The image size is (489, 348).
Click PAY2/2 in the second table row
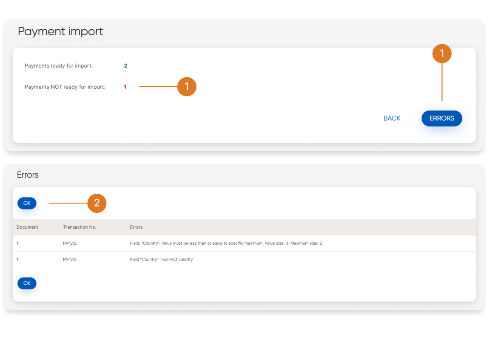70,260
